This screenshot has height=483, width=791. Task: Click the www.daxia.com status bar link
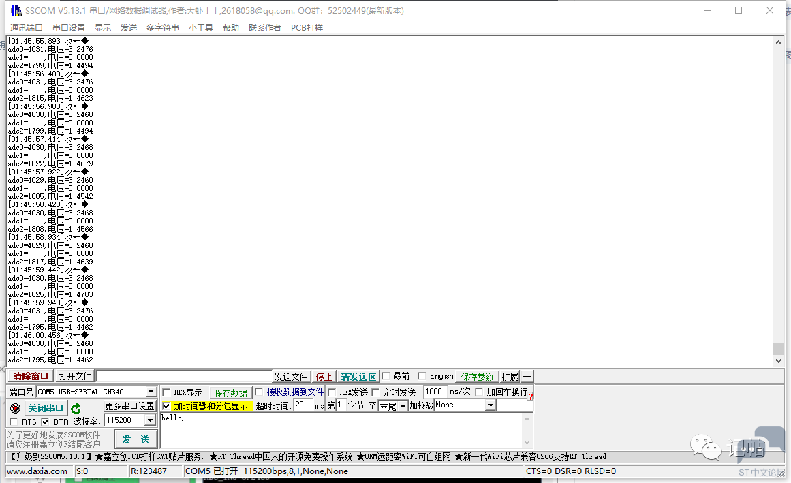37,471
